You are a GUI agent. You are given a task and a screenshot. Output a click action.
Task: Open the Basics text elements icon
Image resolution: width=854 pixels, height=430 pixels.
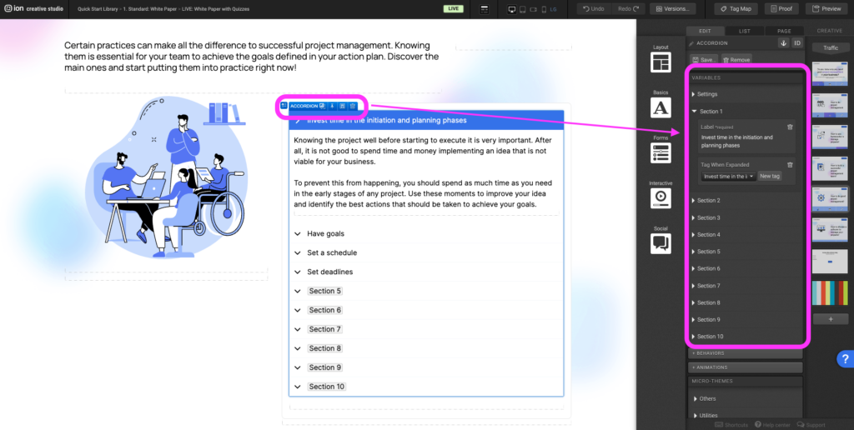click(661, 107)
